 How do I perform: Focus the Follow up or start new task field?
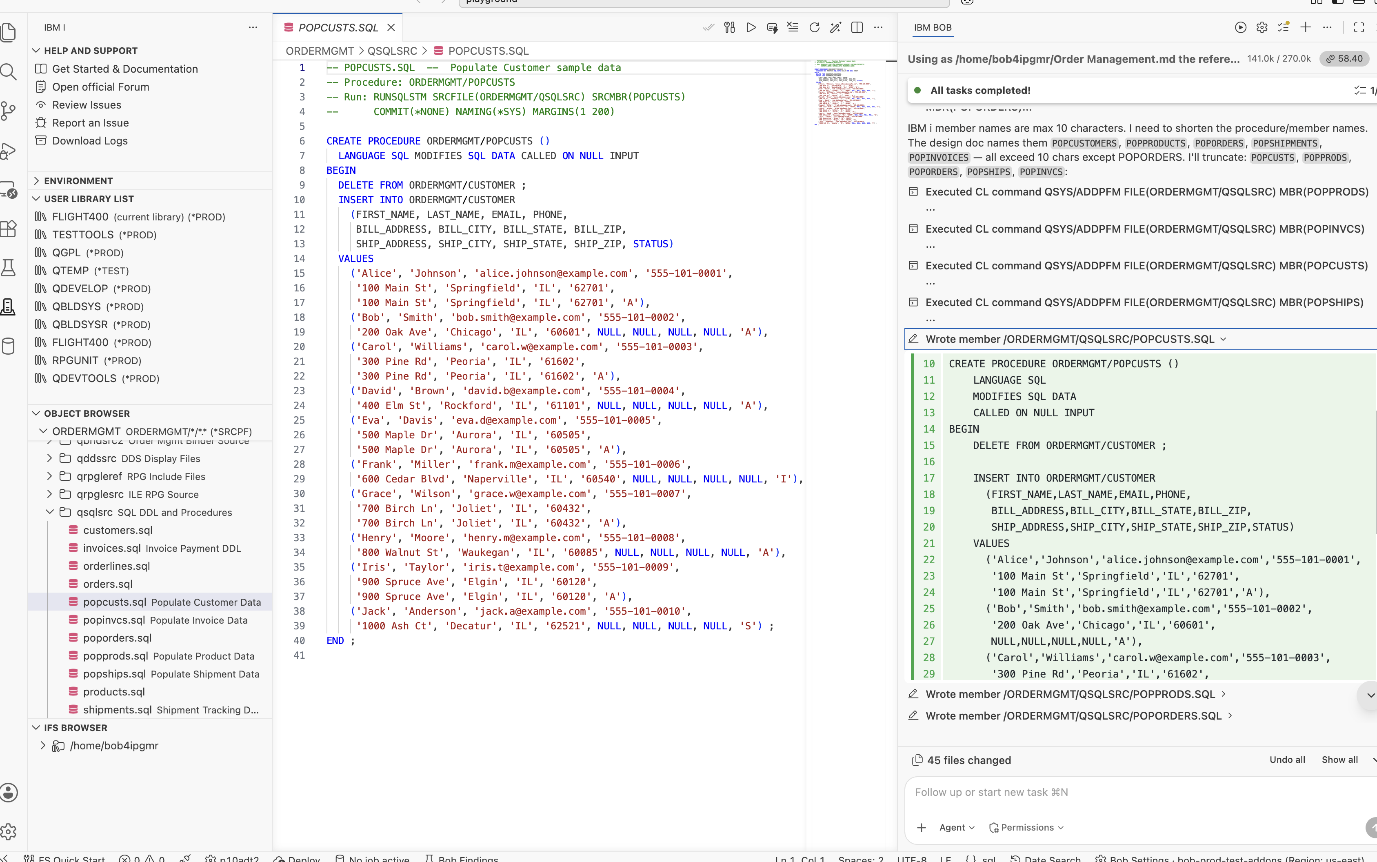pos(1140,793)
